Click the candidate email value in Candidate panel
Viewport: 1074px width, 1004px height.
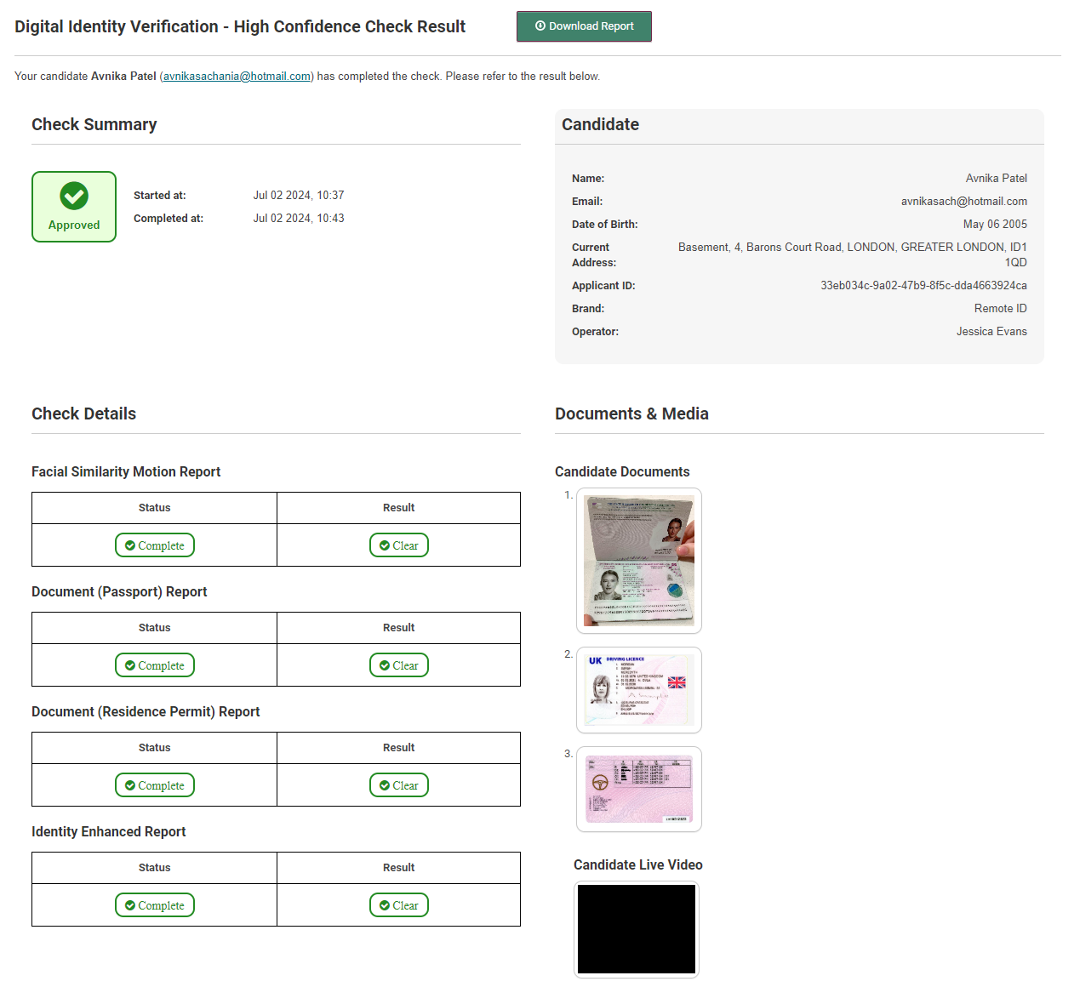coord(963,202)
